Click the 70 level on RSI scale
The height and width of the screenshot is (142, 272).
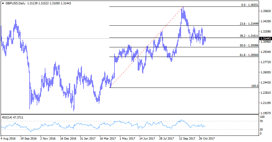[x=262, y=121]
